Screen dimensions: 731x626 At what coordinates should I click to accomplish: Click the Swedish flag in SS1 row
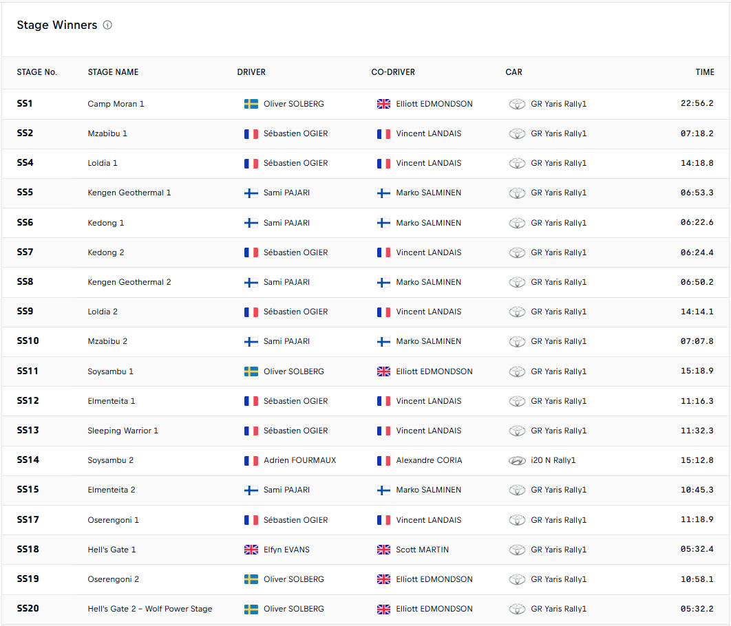point(251,104)
